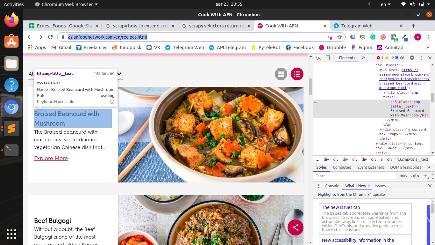This screenshot has width=435, height=245.
Task: Toggle the :hov element state panel
Action: pyautogui.click(x=403, y=176)
